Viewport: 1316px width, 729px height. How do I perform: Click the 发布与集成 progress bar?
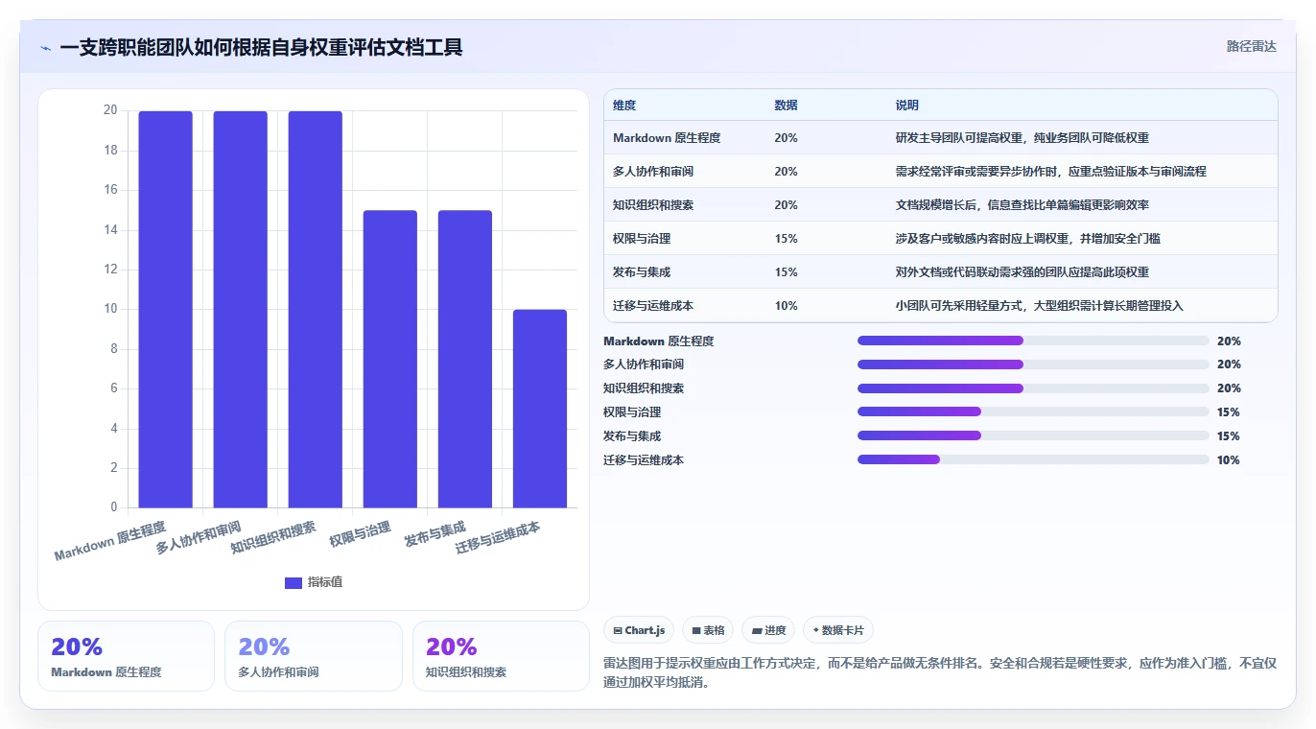pos(1033,435)
